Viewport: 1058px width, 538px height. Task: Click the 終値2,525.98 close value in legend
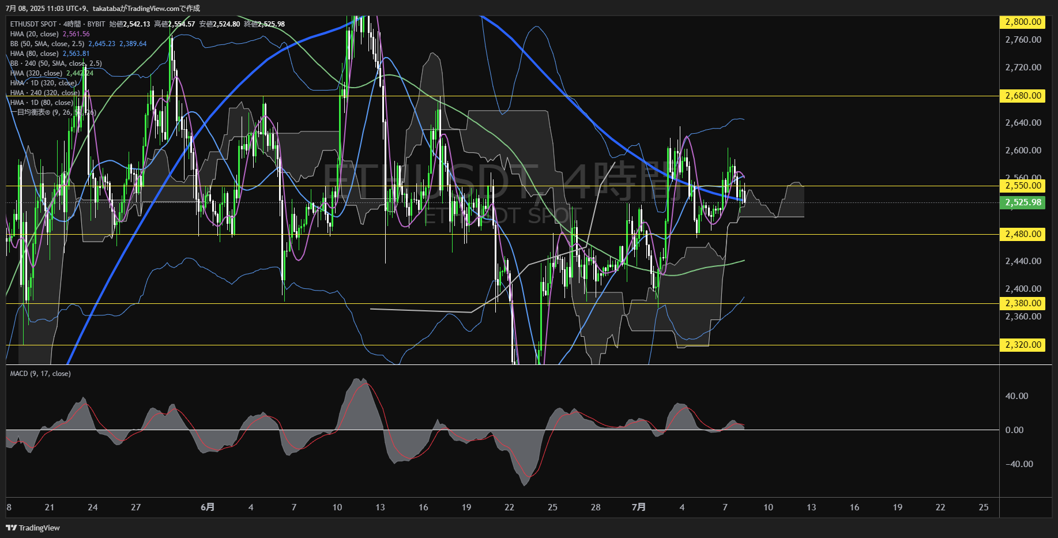point(265,24)
